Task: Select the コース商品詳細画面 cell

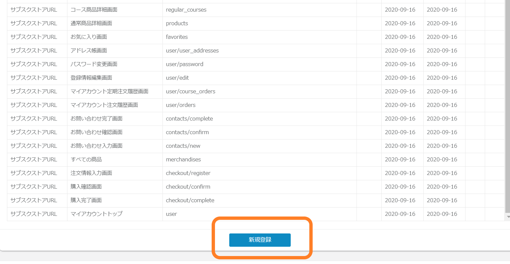Action: tap(94, 10)
